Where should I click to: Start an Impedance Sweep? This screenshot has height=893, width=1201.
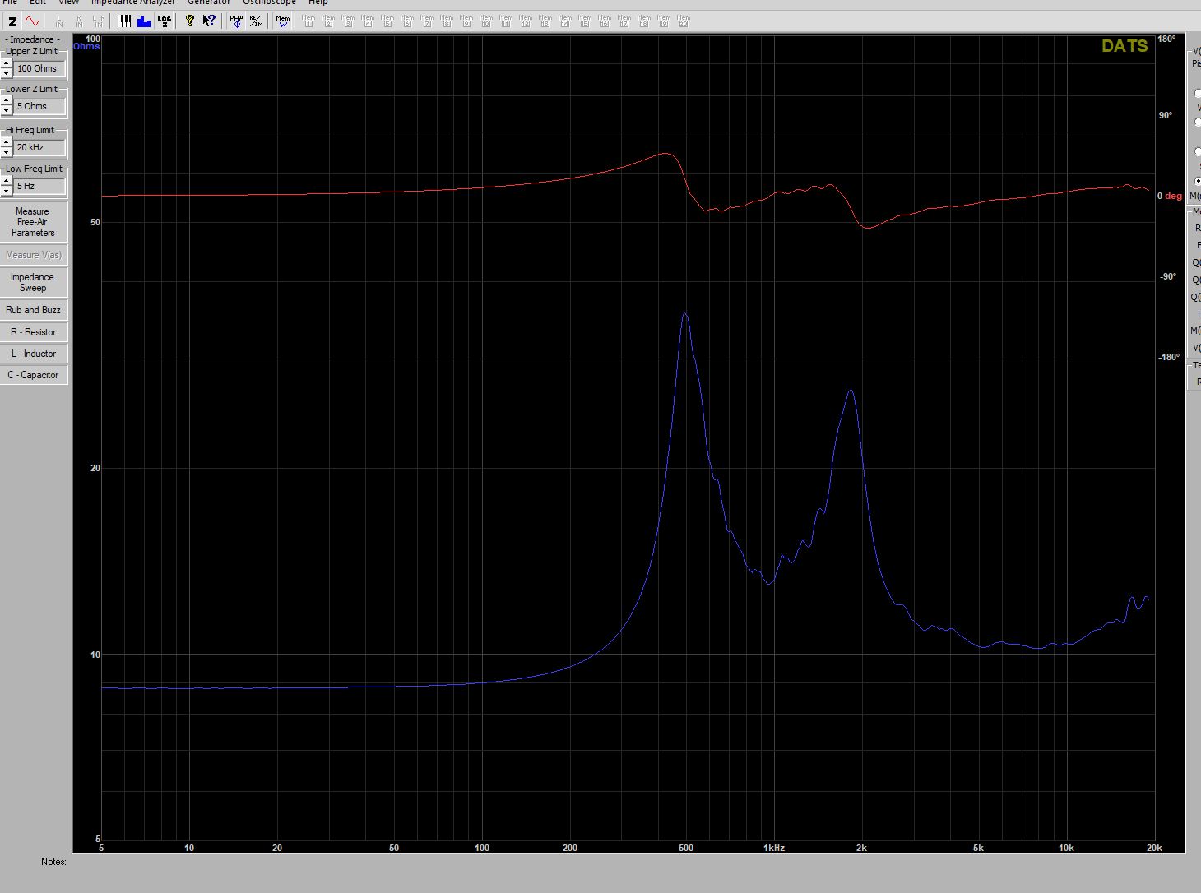pyautogui.click(x=34, y=282)
